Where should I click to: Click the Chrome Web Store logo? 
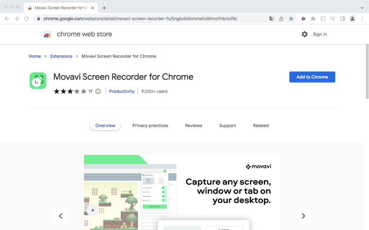click(47, 34)
